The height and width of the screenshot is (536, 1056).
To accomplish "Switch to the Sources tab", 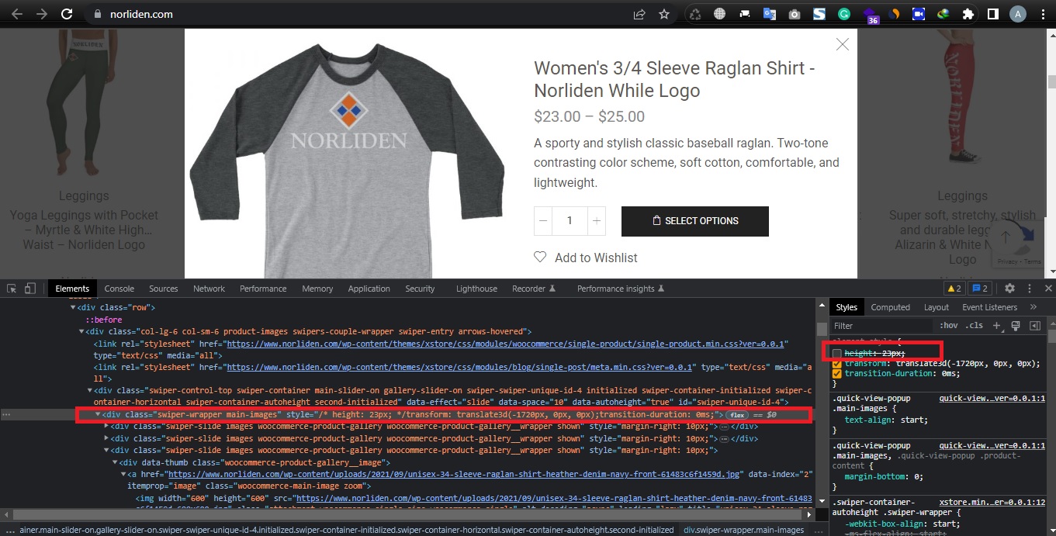I will coord(164,289).
